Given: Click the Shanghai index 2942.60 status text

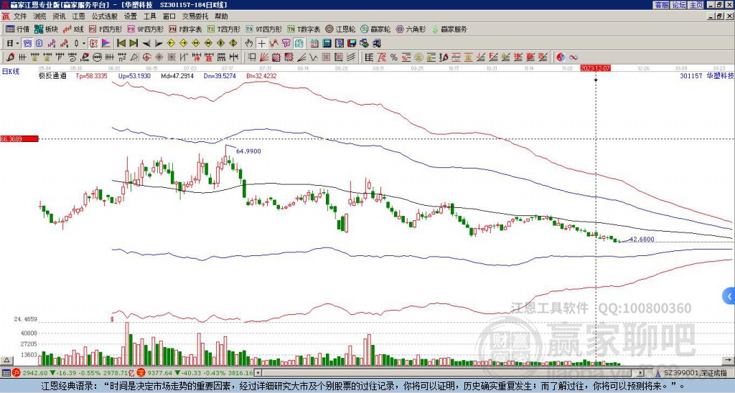Looking at the screenshot, I should pos(35,373).
